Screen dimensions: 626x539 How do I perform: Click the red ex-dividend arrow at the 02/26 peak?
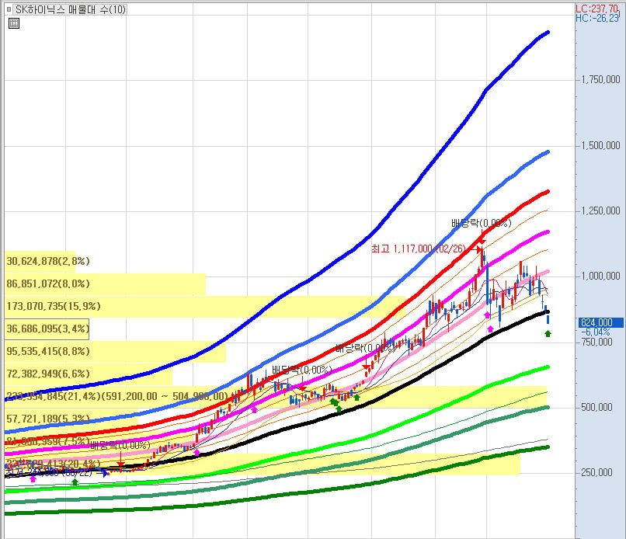[x=480, y=242]
